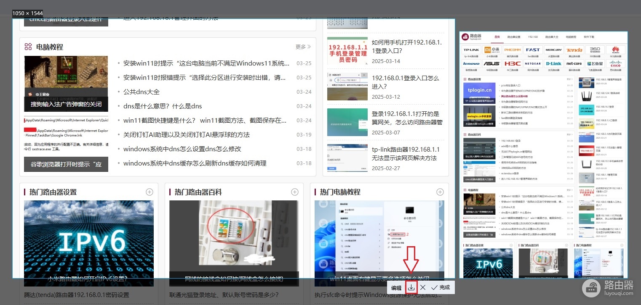The height and width of the screenshot is (305, 641).
Task: Open 执行sfc命令时提示Windows资源保护无法启动 link
Action: pyautogui.click(x=379, y=295)
